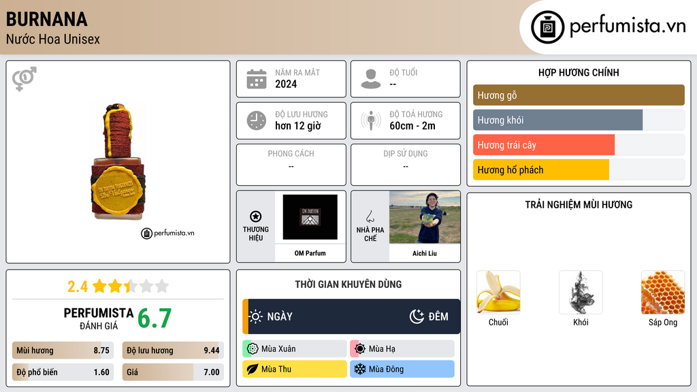Click the user rating number 2.4
The height and width of the screenshot is (392, 697).
coord(78,287)
